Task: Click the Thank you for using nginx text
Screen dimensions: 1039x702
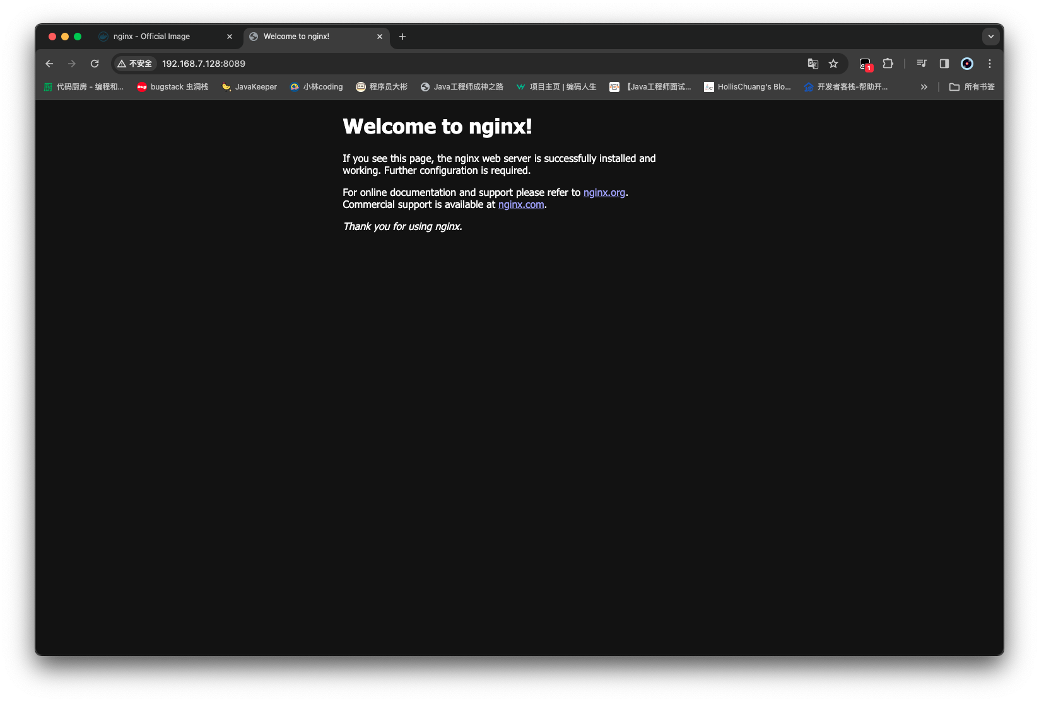Action: pyautogui.click(x=402, y=227)
